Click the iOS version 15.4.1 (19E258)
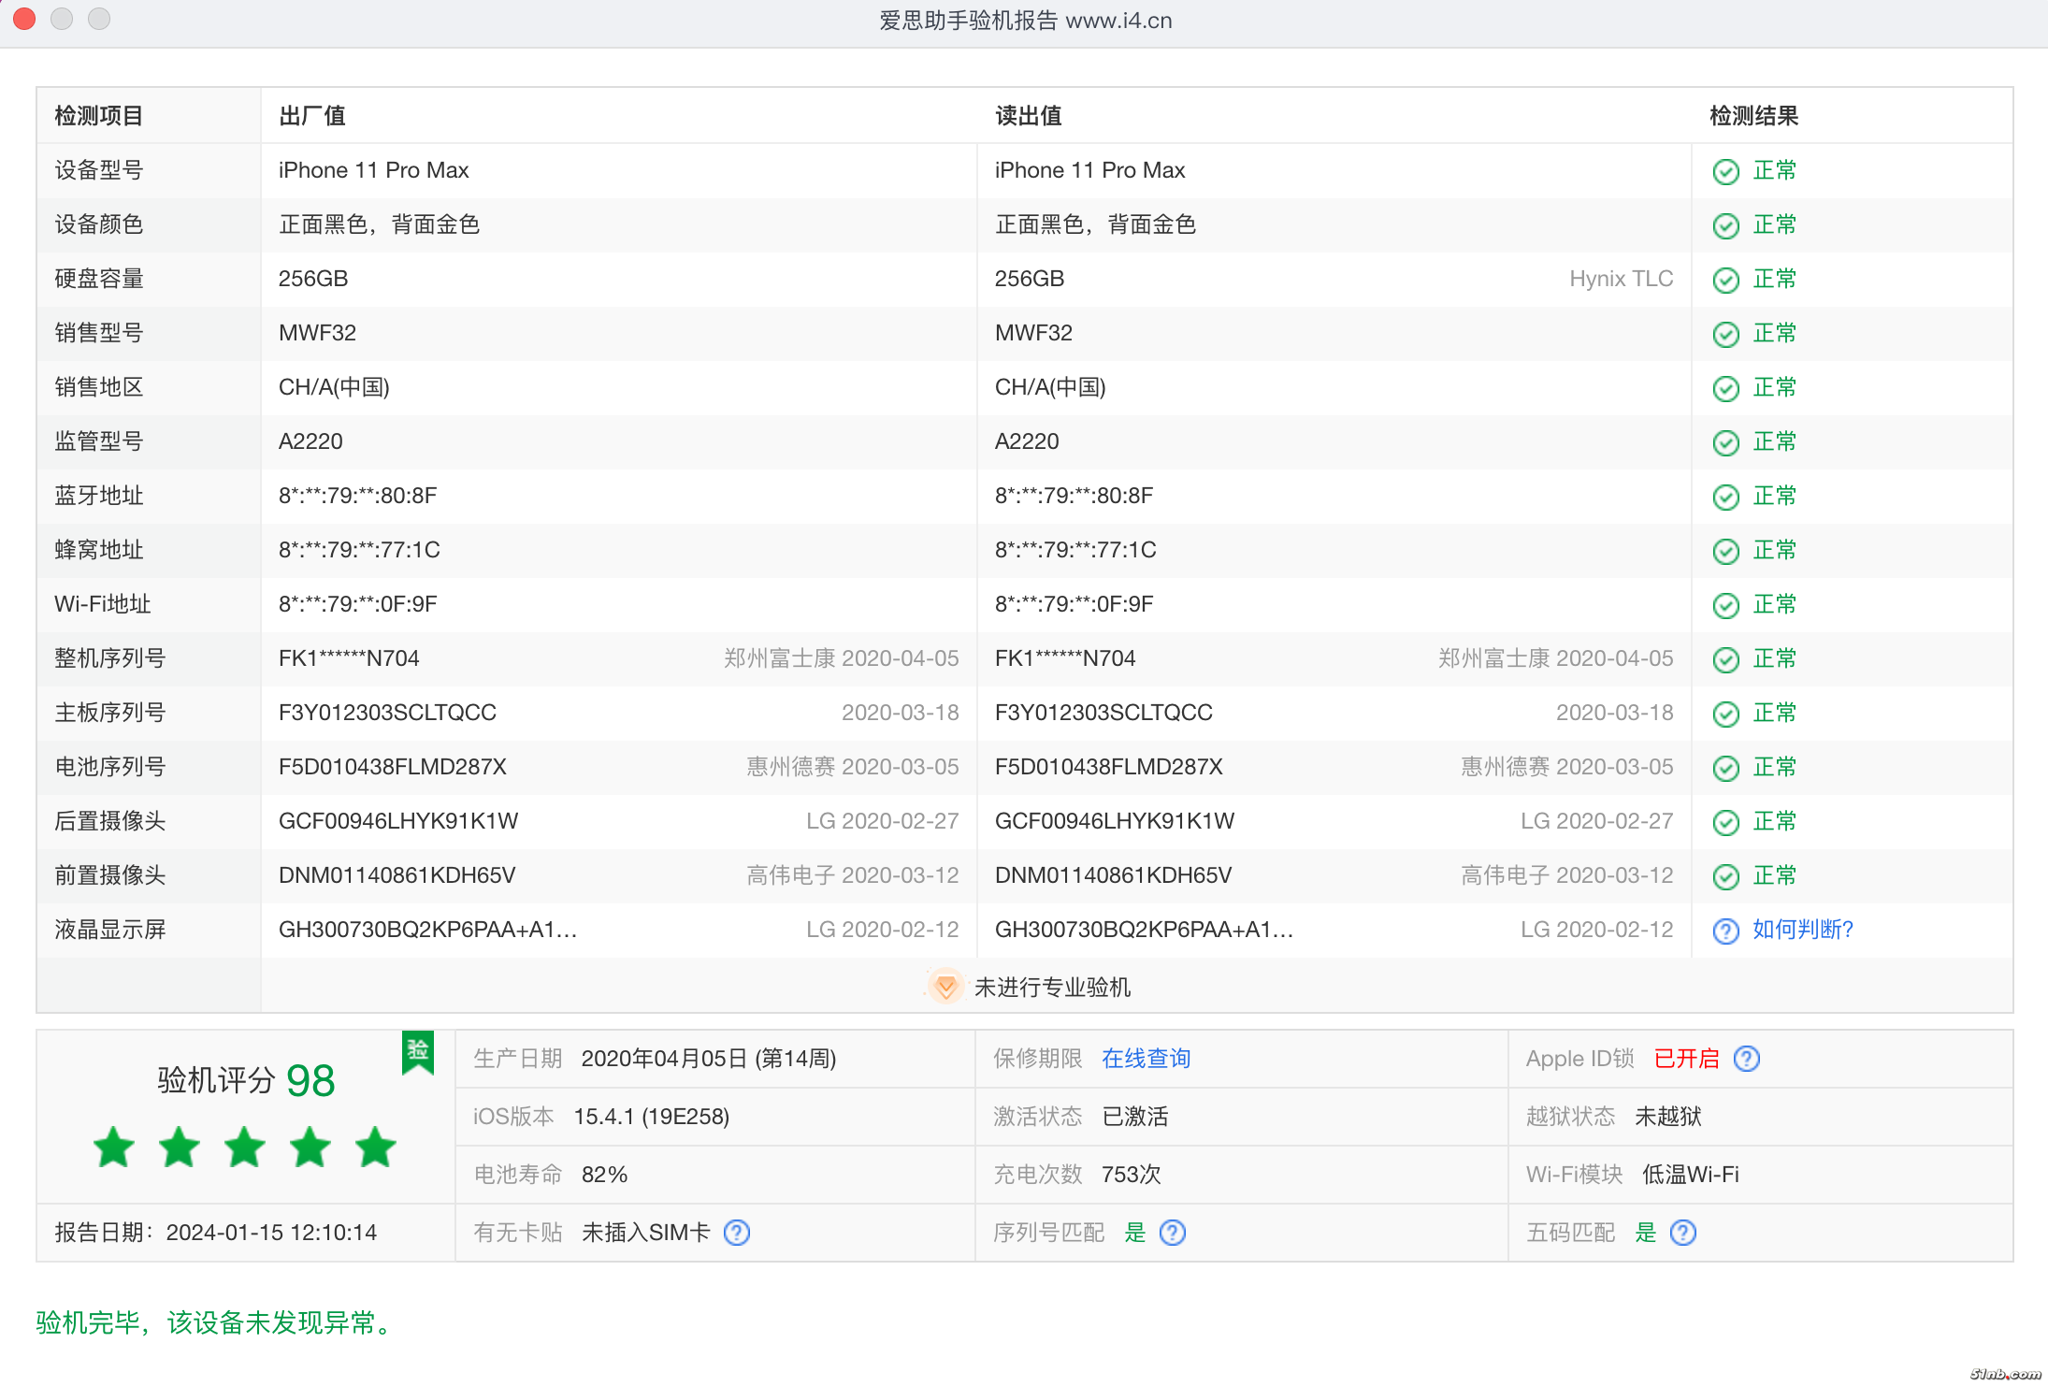Viewport: 2048px width, 1386px height. (x=652, y=1117)
